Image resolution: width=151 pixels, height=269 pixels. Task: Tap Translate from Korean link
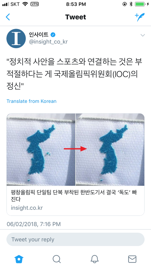click(x=31, y=101)
